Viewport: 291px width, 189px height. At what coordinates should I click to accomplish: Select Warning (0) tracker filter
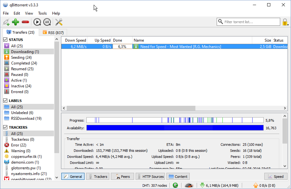29,151
